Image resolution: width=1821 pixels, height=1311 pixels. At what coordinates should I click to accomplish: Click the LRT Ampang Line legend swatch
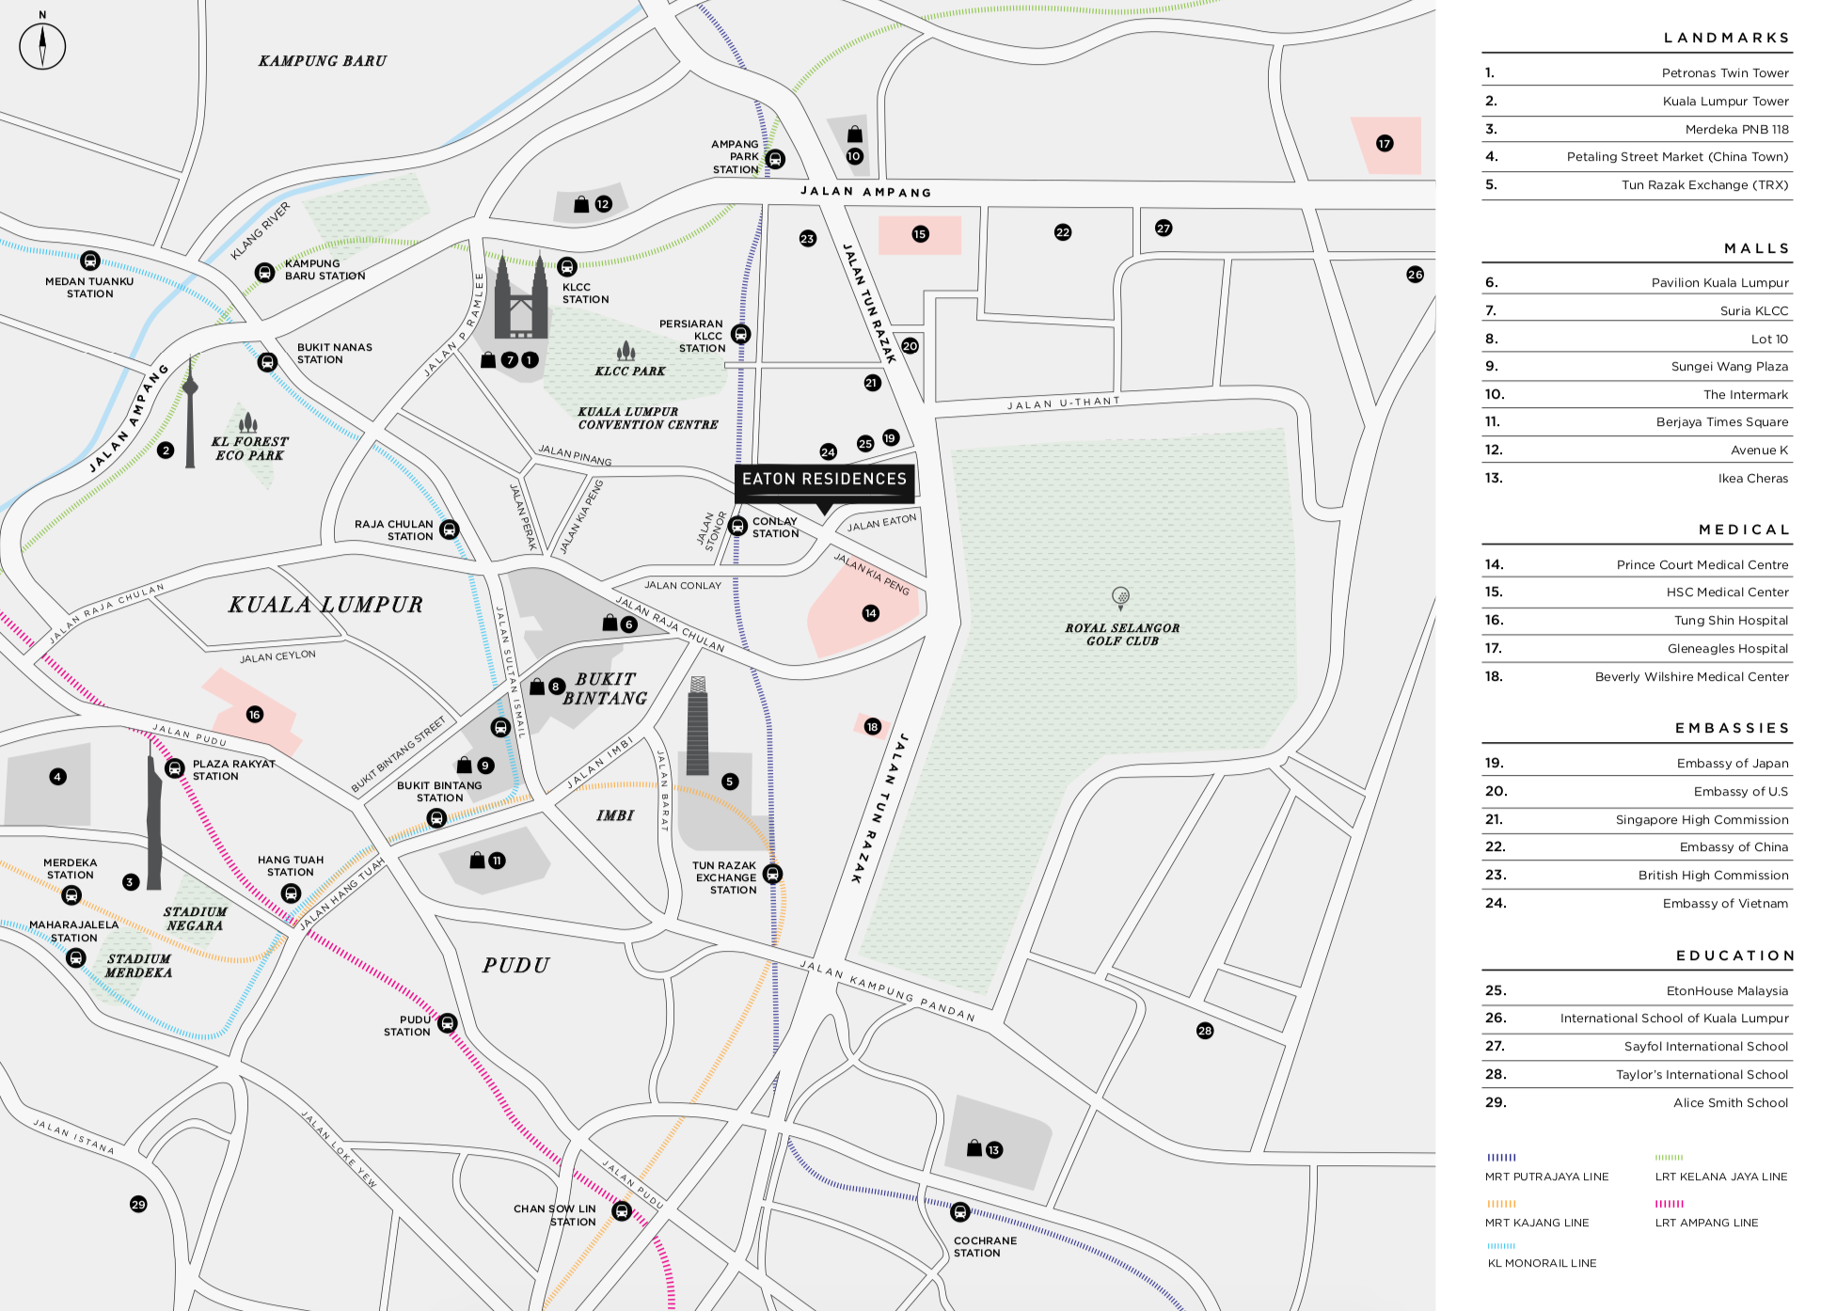click(1670, 1204)
